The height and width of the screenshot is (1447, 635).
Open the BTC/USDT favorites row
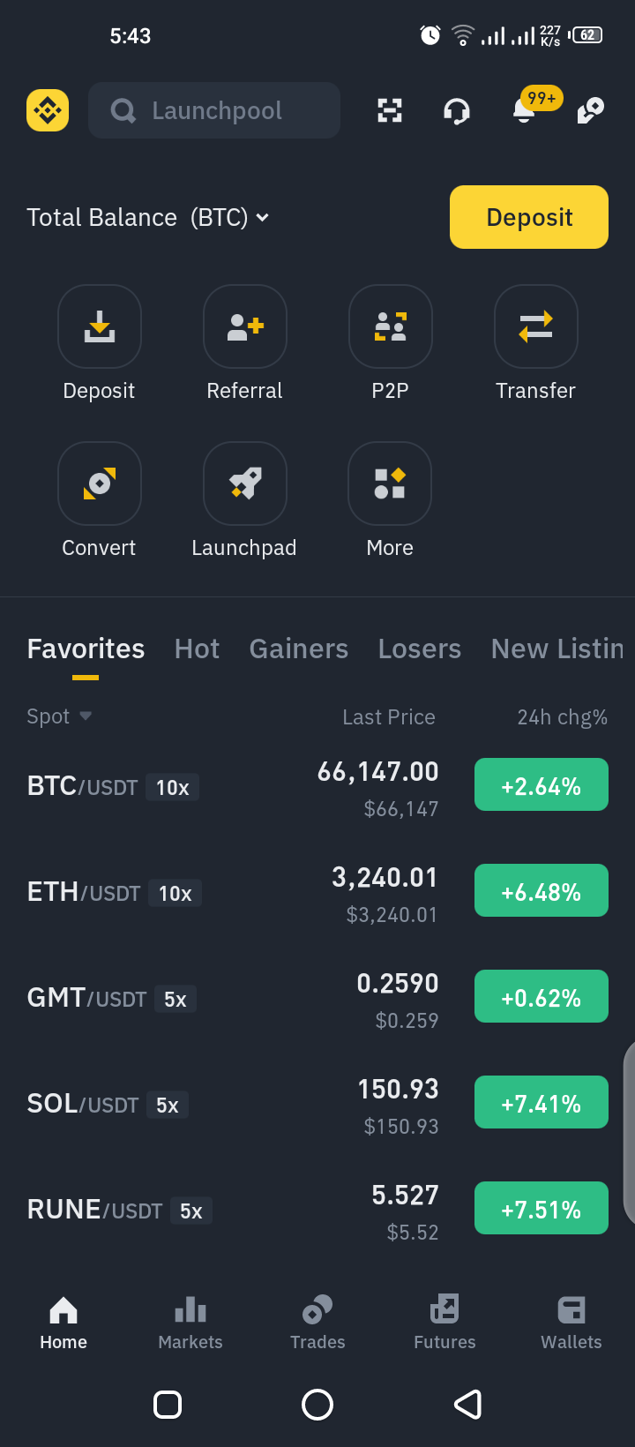[317, 787]
